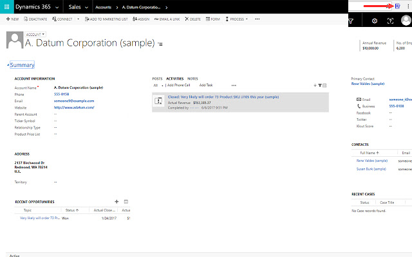The height and width of the screenshot is (257, 412).
Task: Deactivate the account from command bar
Action: (x=35, y=19)
